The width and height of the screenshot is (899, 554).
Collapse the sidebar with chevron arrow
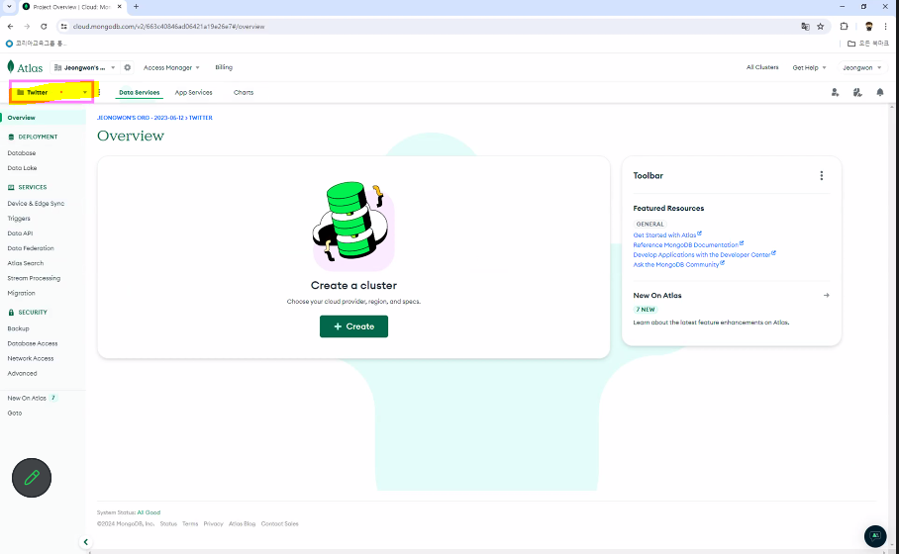85,542
